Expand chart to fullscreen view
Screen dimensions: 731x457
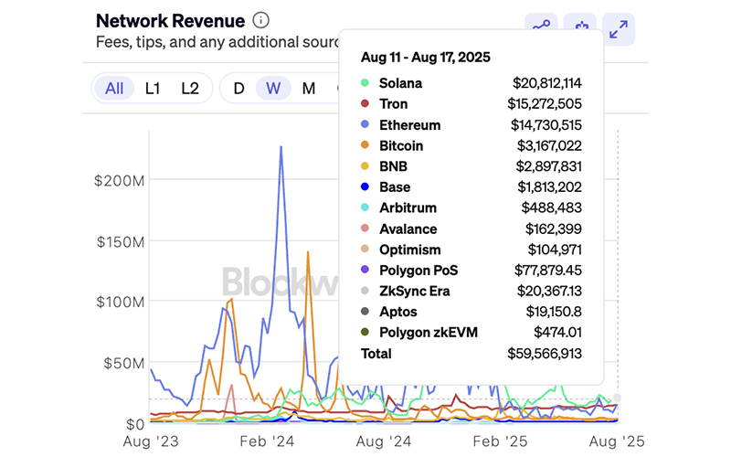pos(619,29)
